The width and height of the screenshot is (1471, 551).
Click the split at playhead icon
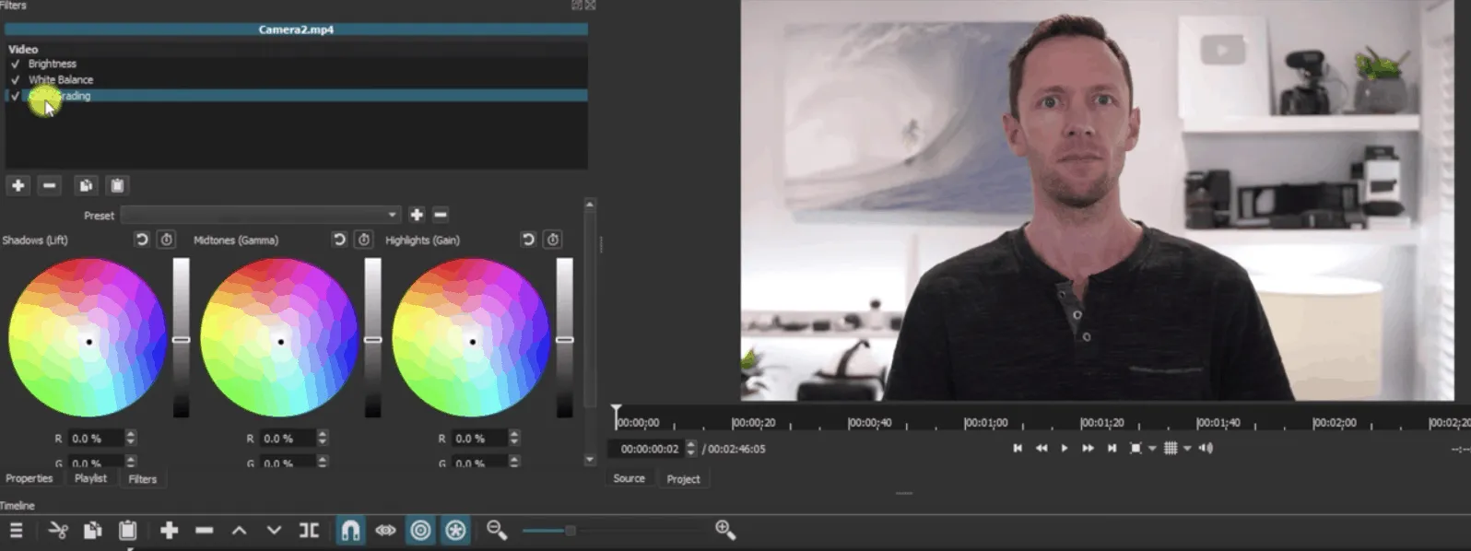[x=310, y=530]
